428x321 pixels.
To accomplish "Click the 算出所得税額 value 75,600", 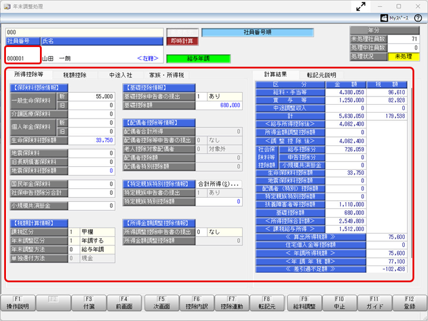I will pos(387,237).
